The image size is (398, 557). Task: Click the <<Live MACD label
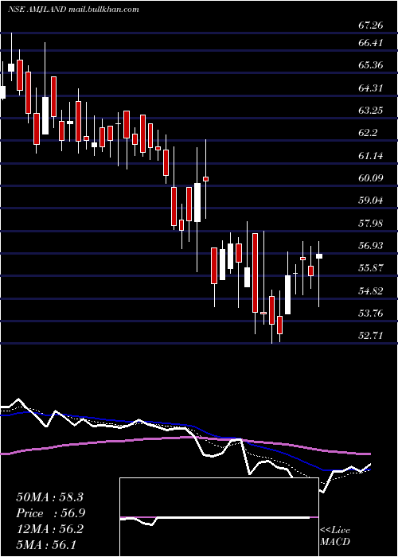pyautogui.click(x=335, y=536)
